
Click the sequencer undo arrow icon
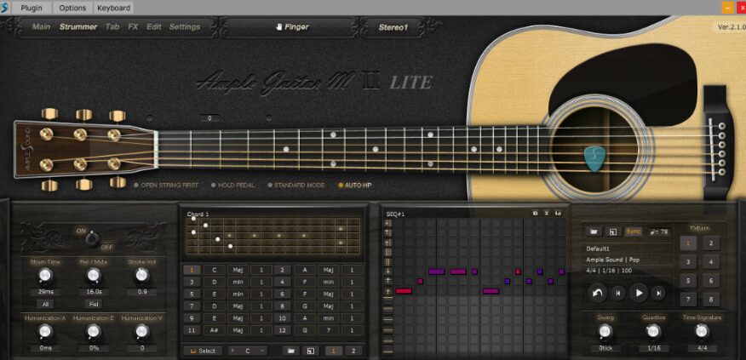[600, 293]
